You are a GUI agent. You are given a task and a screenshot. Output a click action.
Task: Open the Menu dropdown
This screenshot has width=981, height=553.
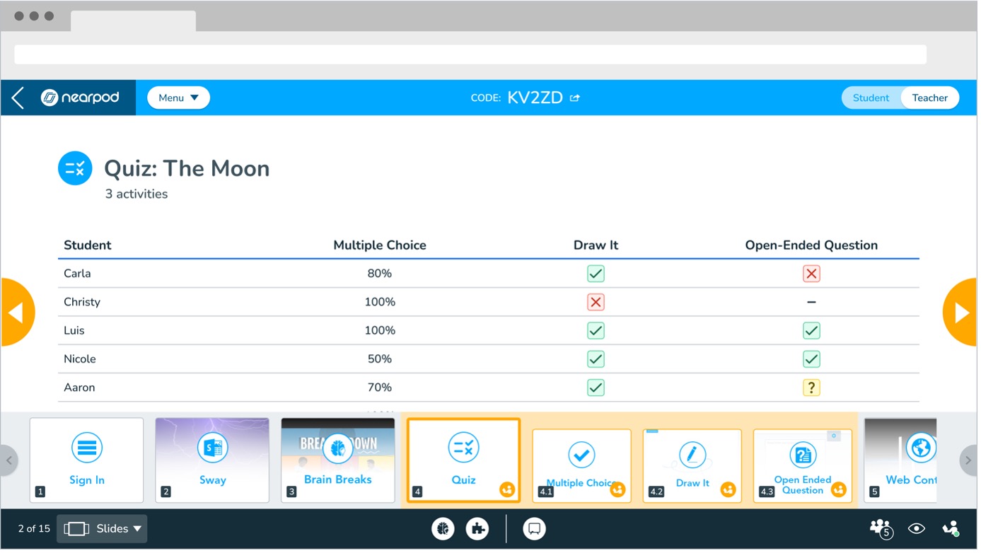pyautogui.click(x=179, y=98)
